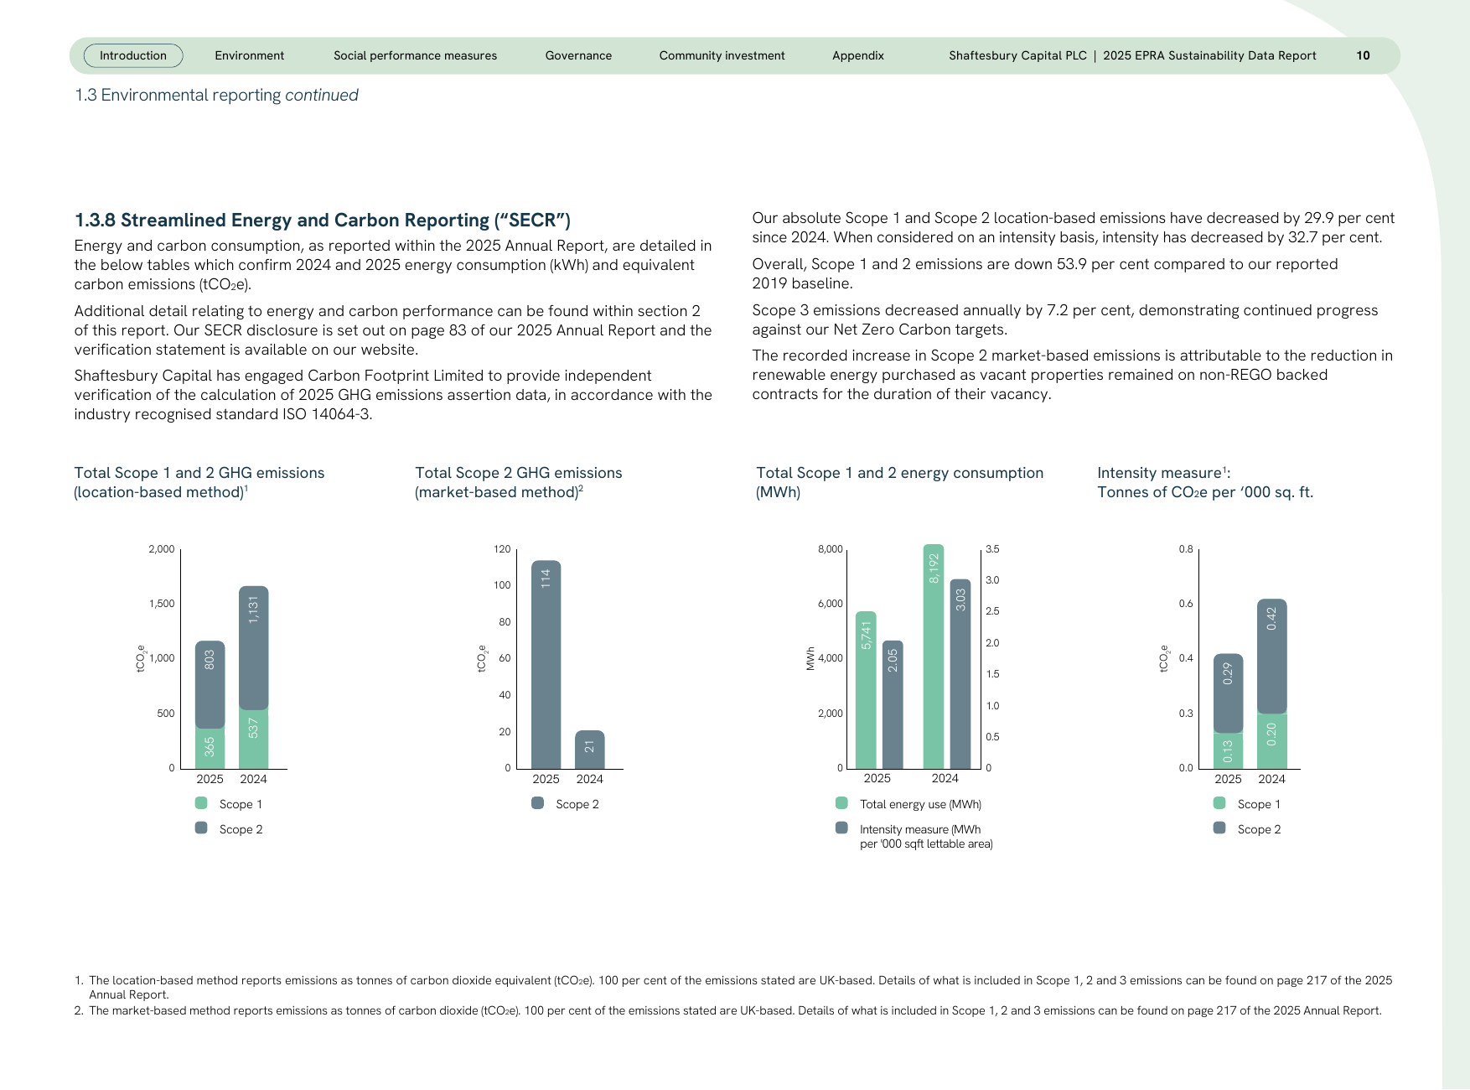This screenshot has width=1470, height=1090.
Task: Go to the Environment section tab
Action: coord(249,55)
